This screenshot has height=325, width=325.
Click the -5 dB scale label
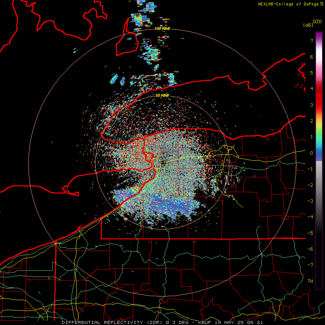(x=310, y=233)
